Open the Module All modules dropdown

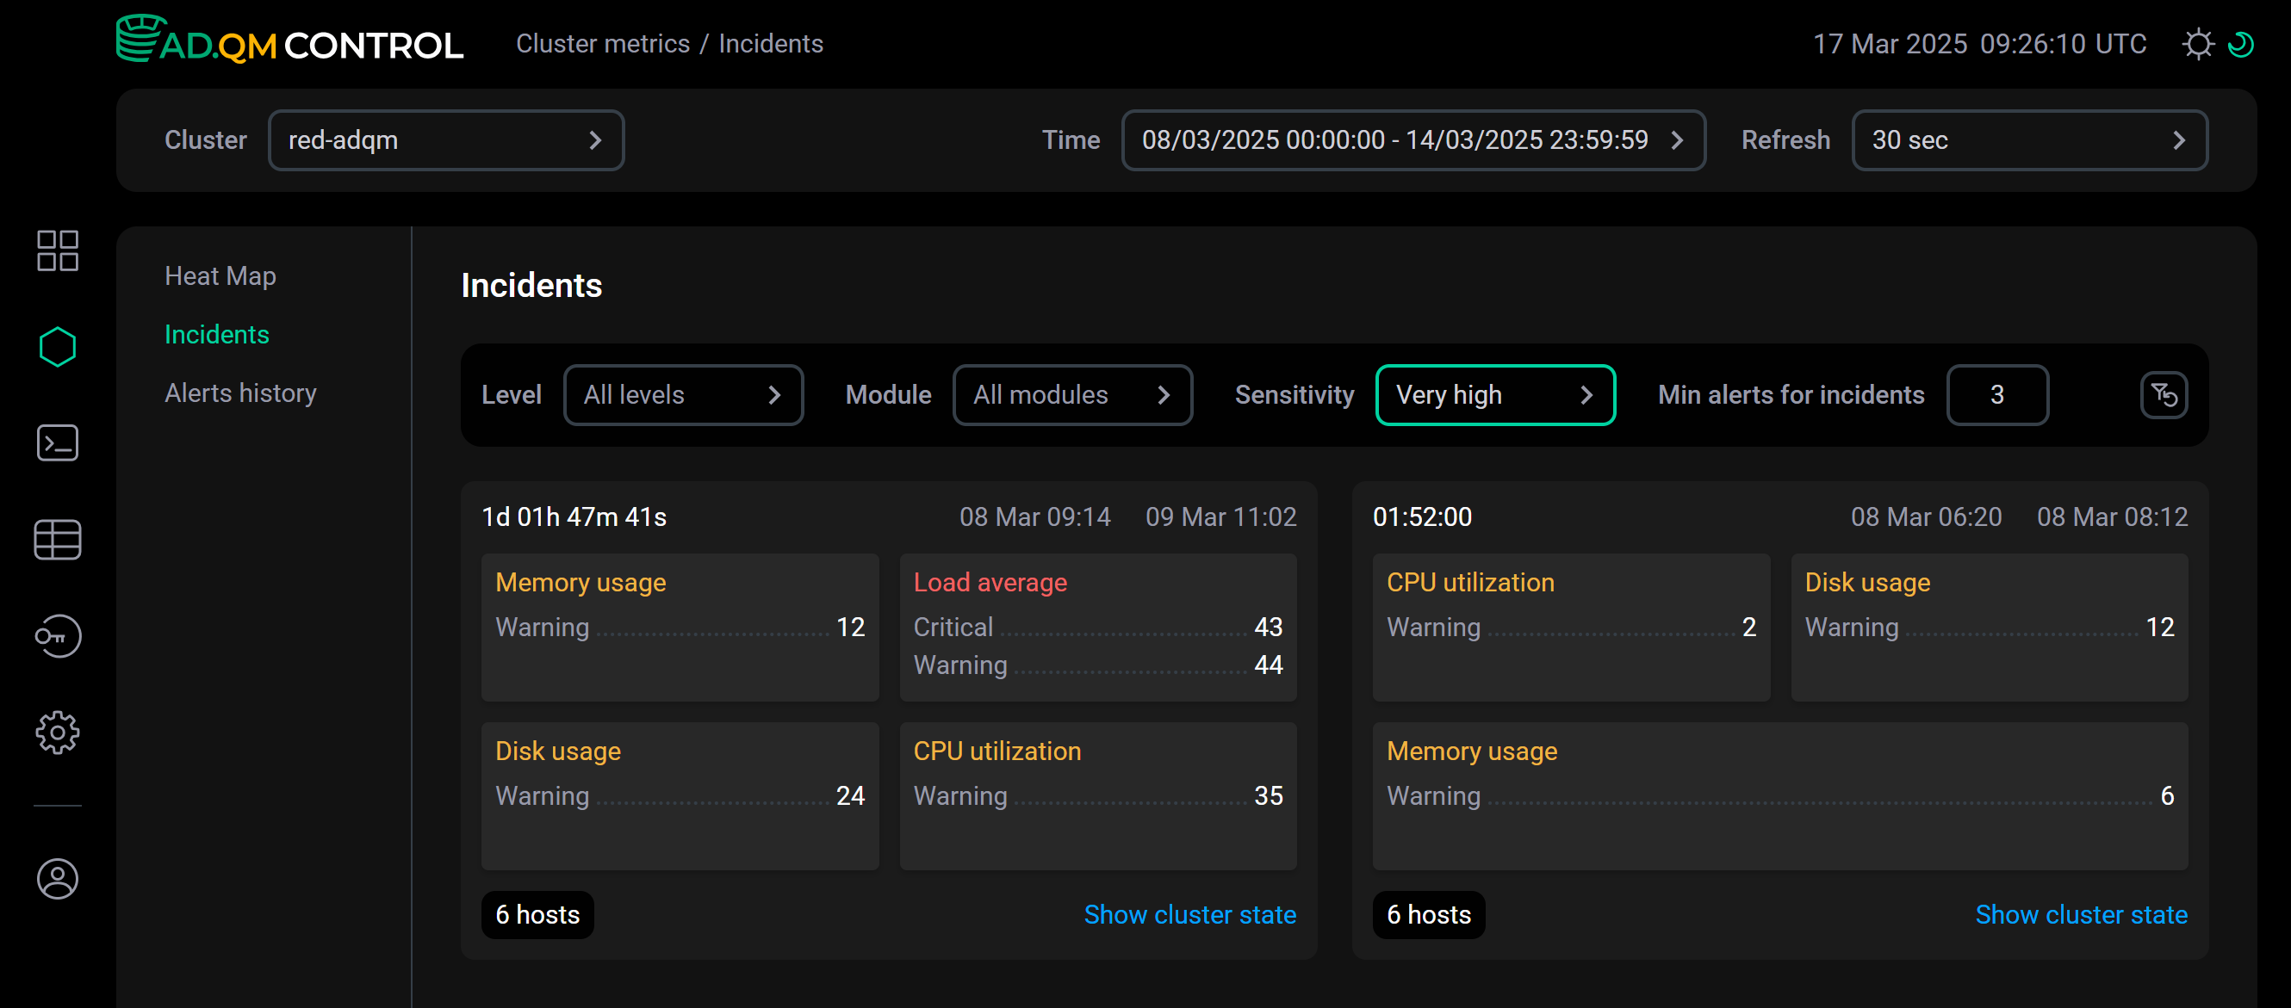point(1071,394)
